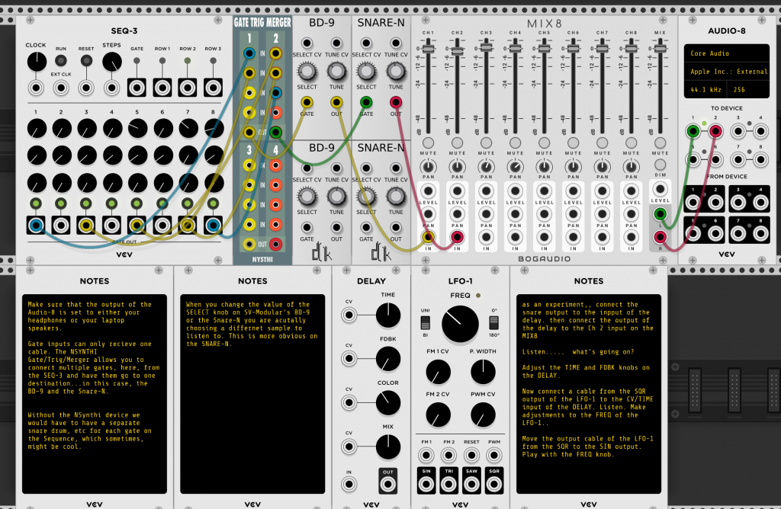Click the CH4 PAN knob on MIX8
The height and width of the screenshot is (509, 781).
[515, 167]
